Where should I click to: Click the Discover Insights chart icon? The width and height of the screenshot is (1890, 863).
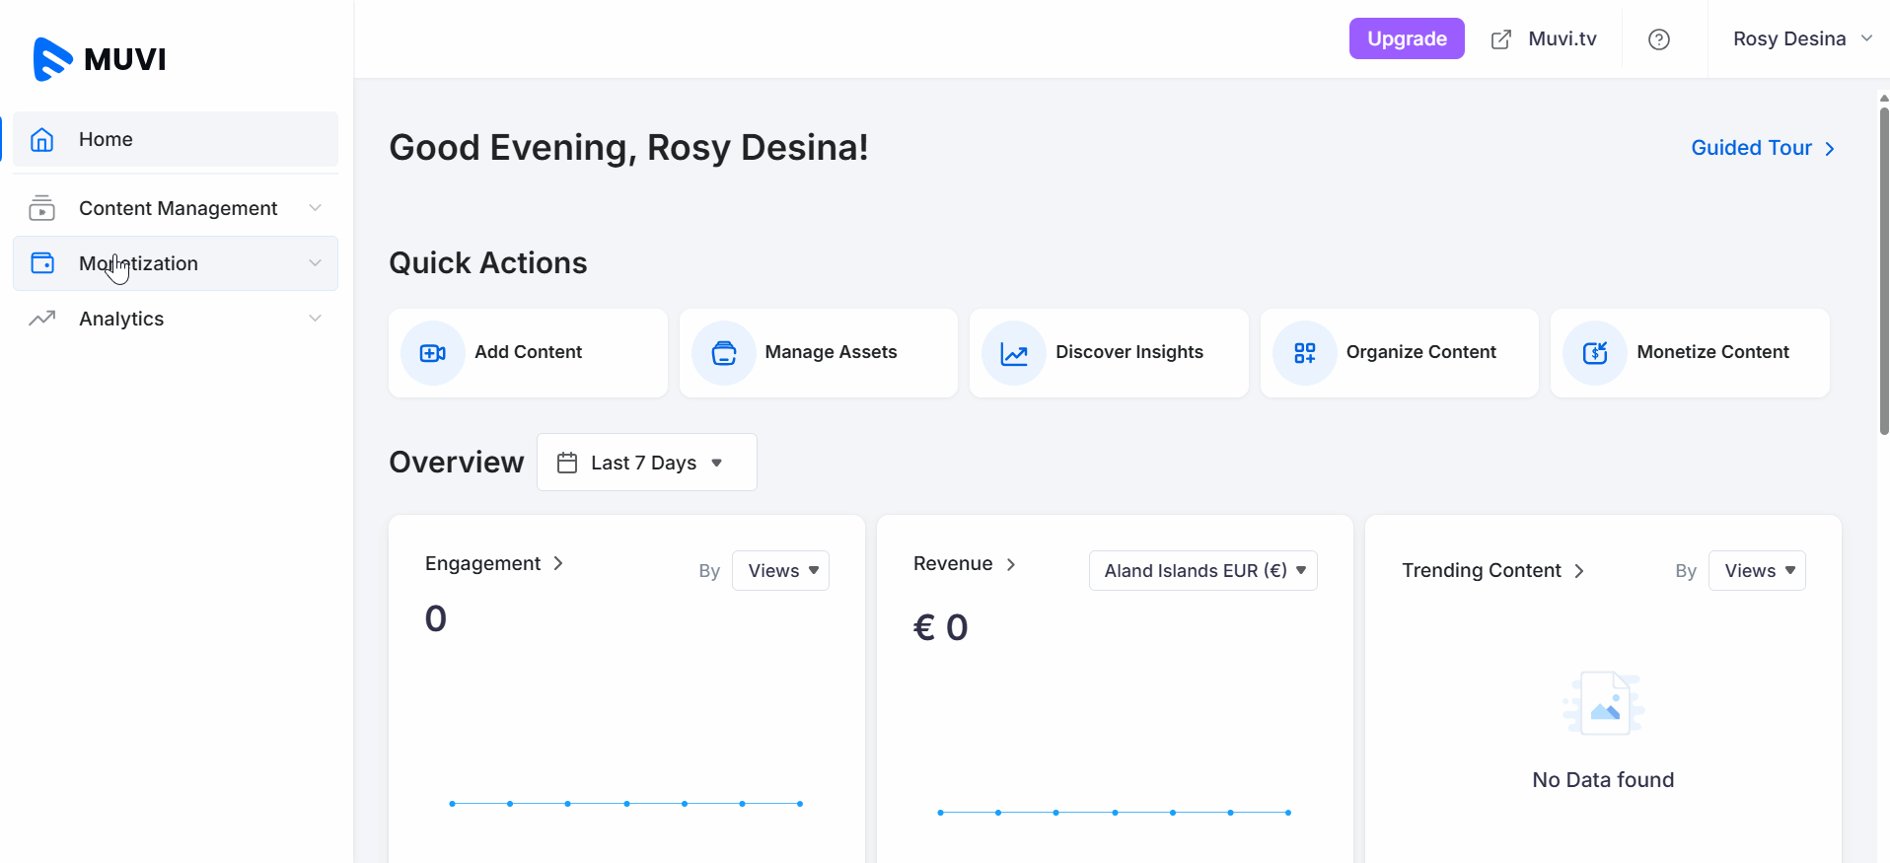[x=1013, y=353]
